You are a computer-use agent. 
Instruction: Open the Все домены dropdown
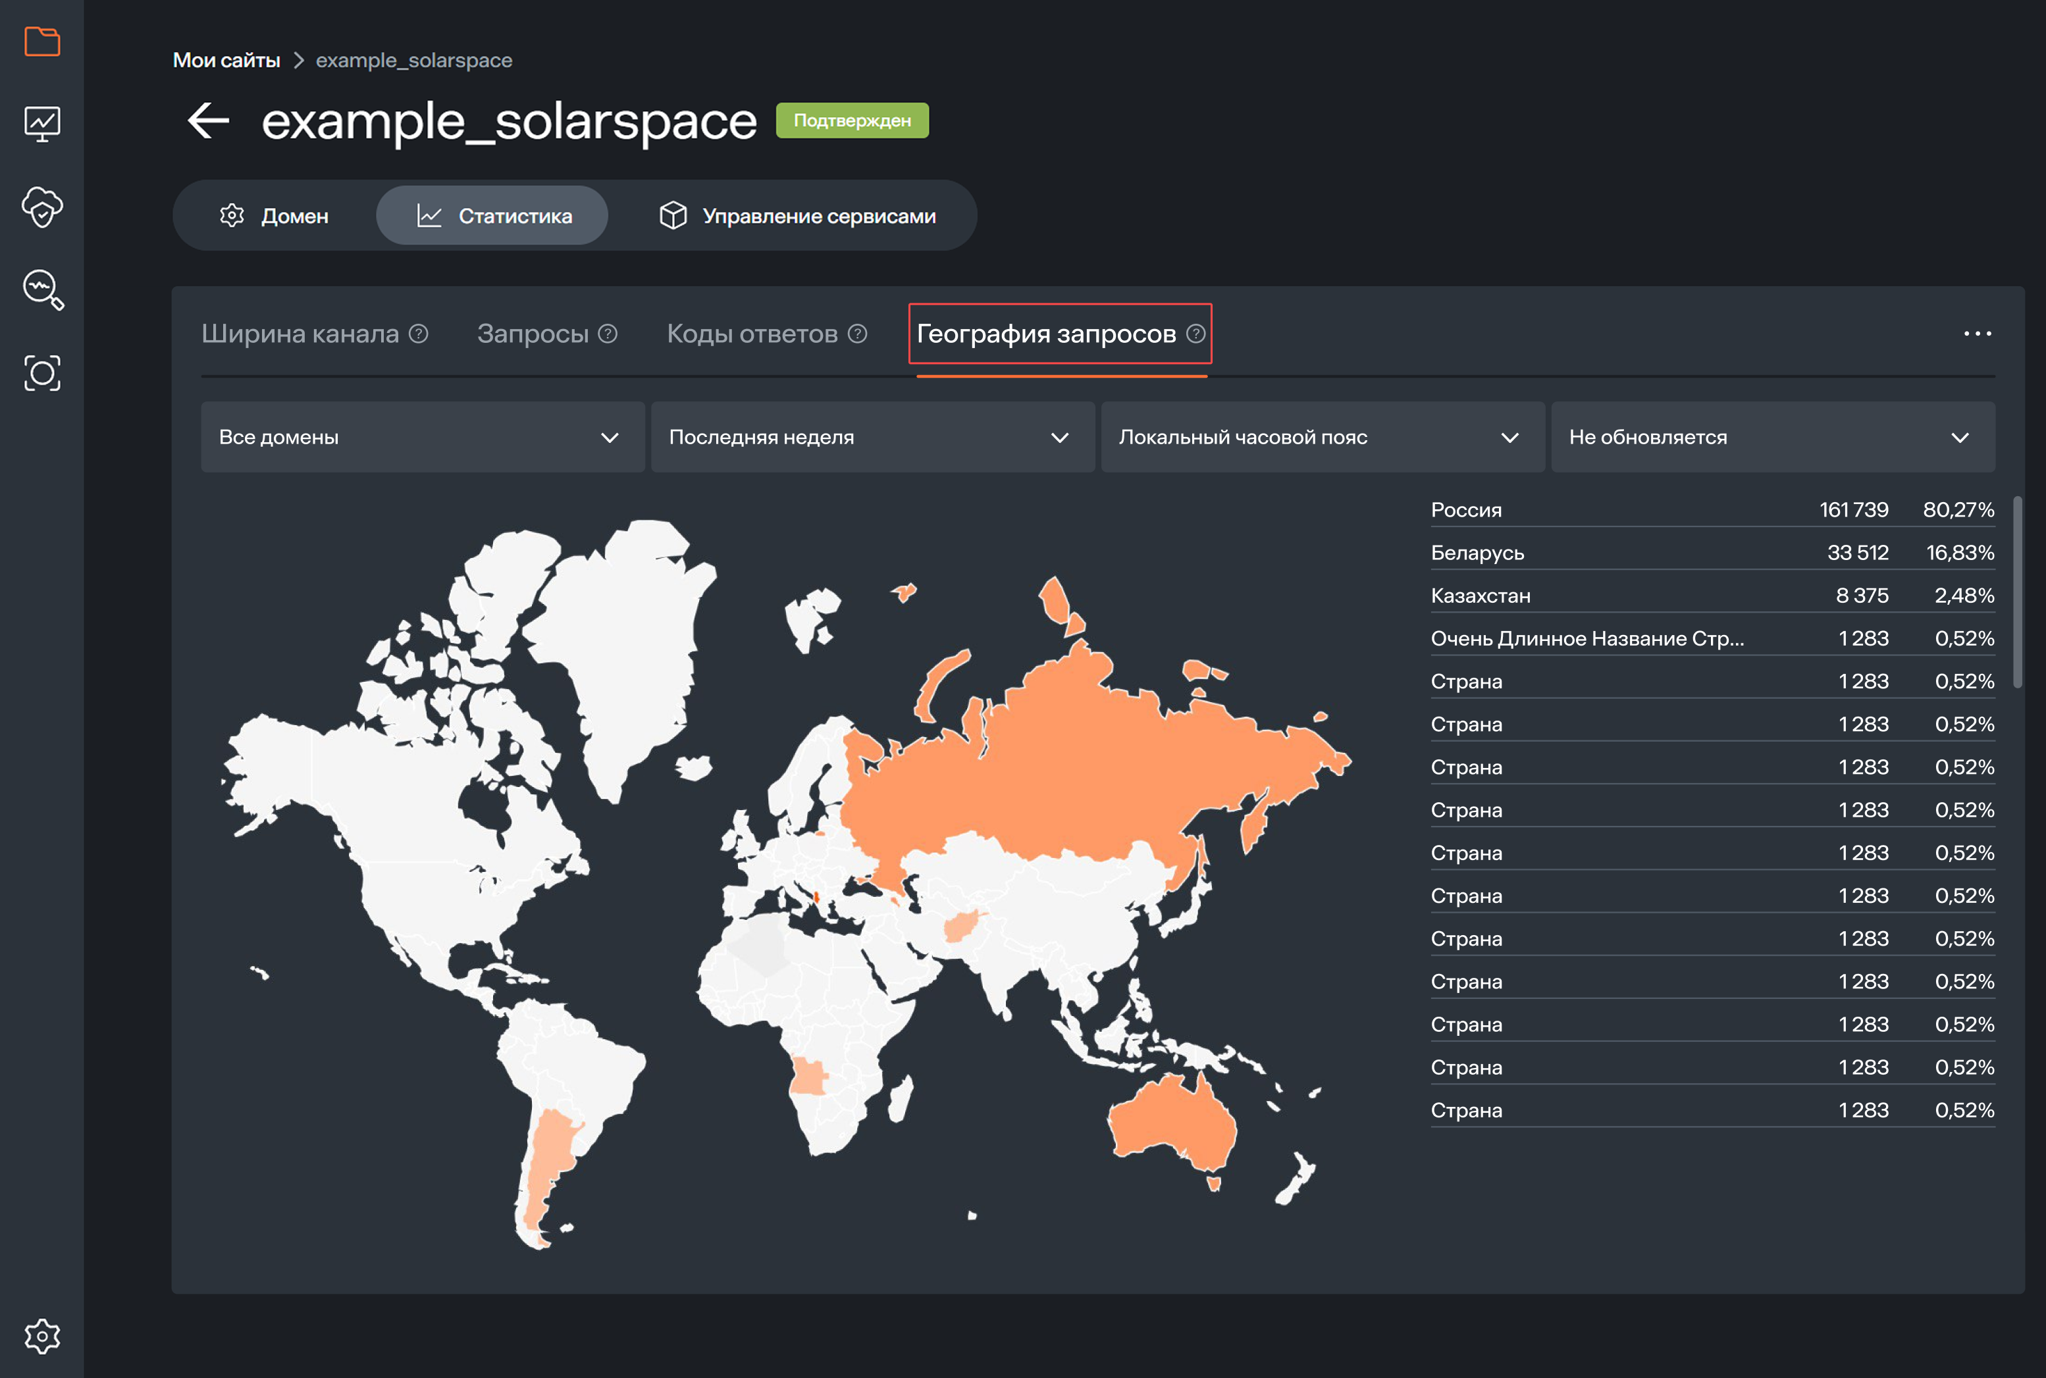423,437
